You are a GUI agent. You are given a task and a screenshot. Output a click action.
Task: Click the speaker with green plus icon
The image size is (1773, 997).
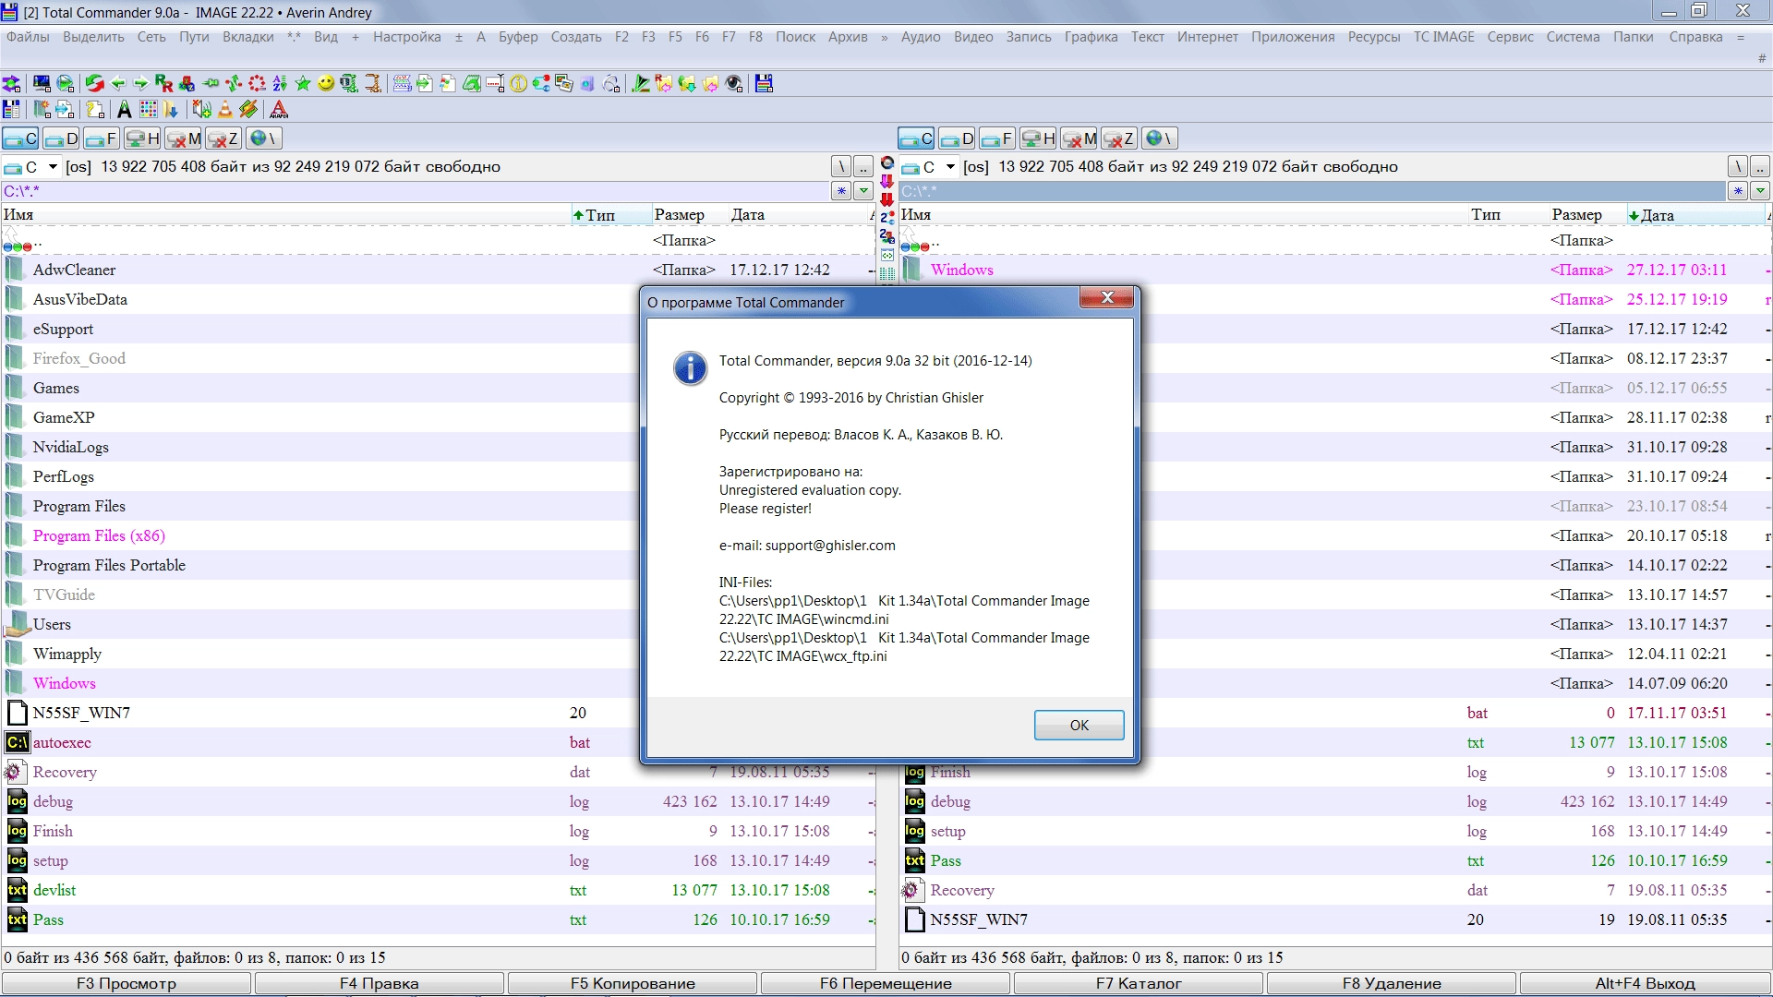click(x=201, y=110)
